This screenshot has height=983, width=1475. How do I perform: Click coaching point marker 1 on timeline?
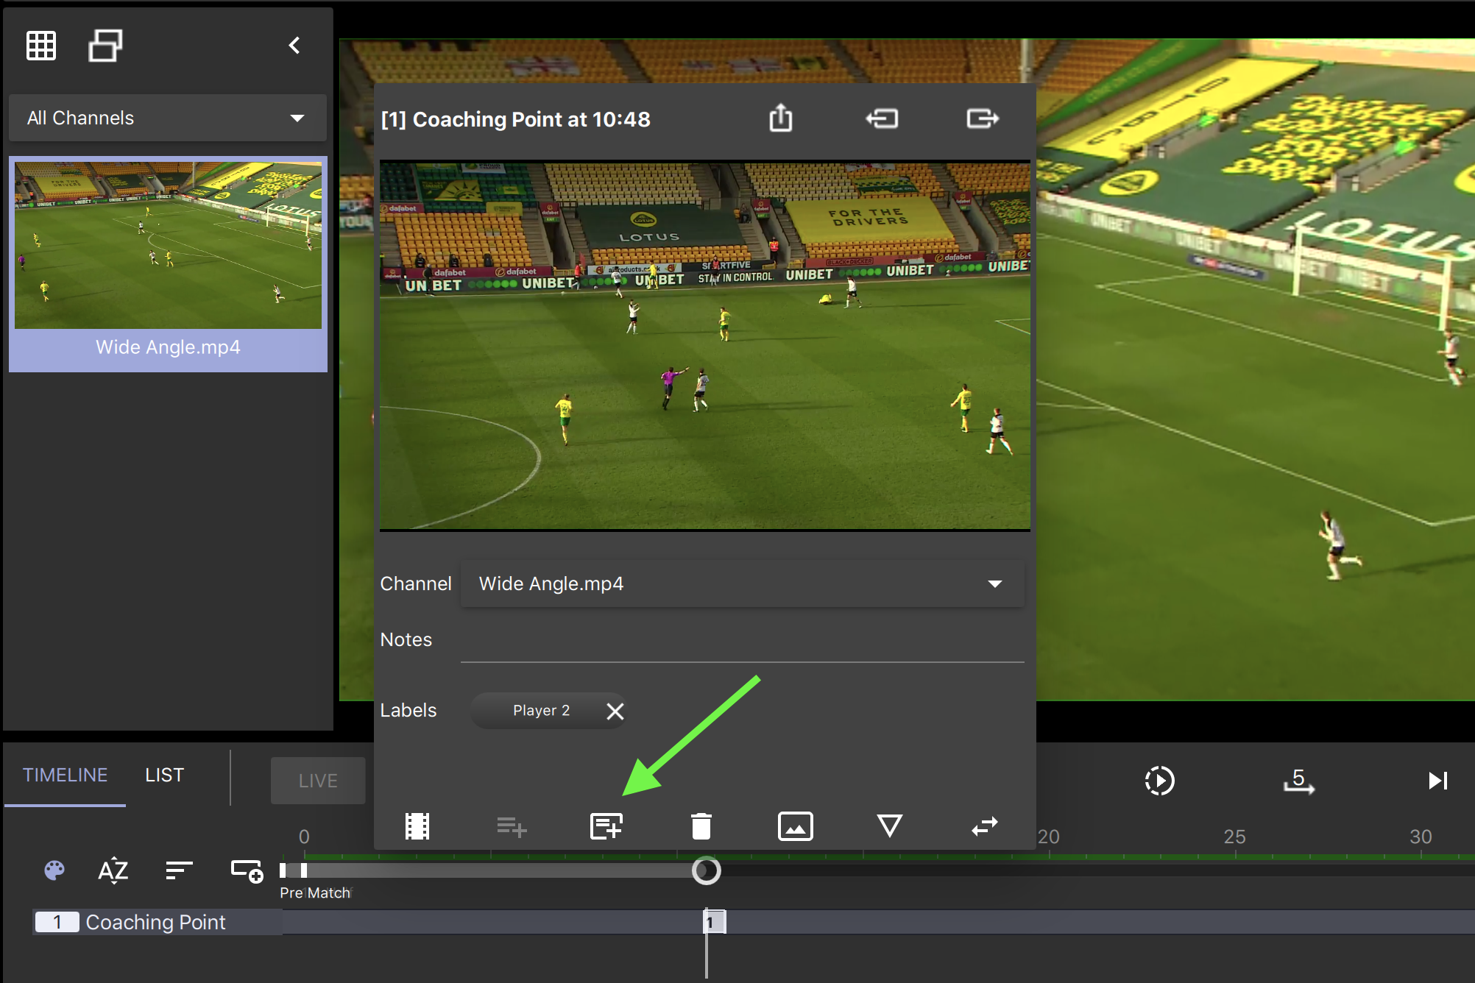714,922
